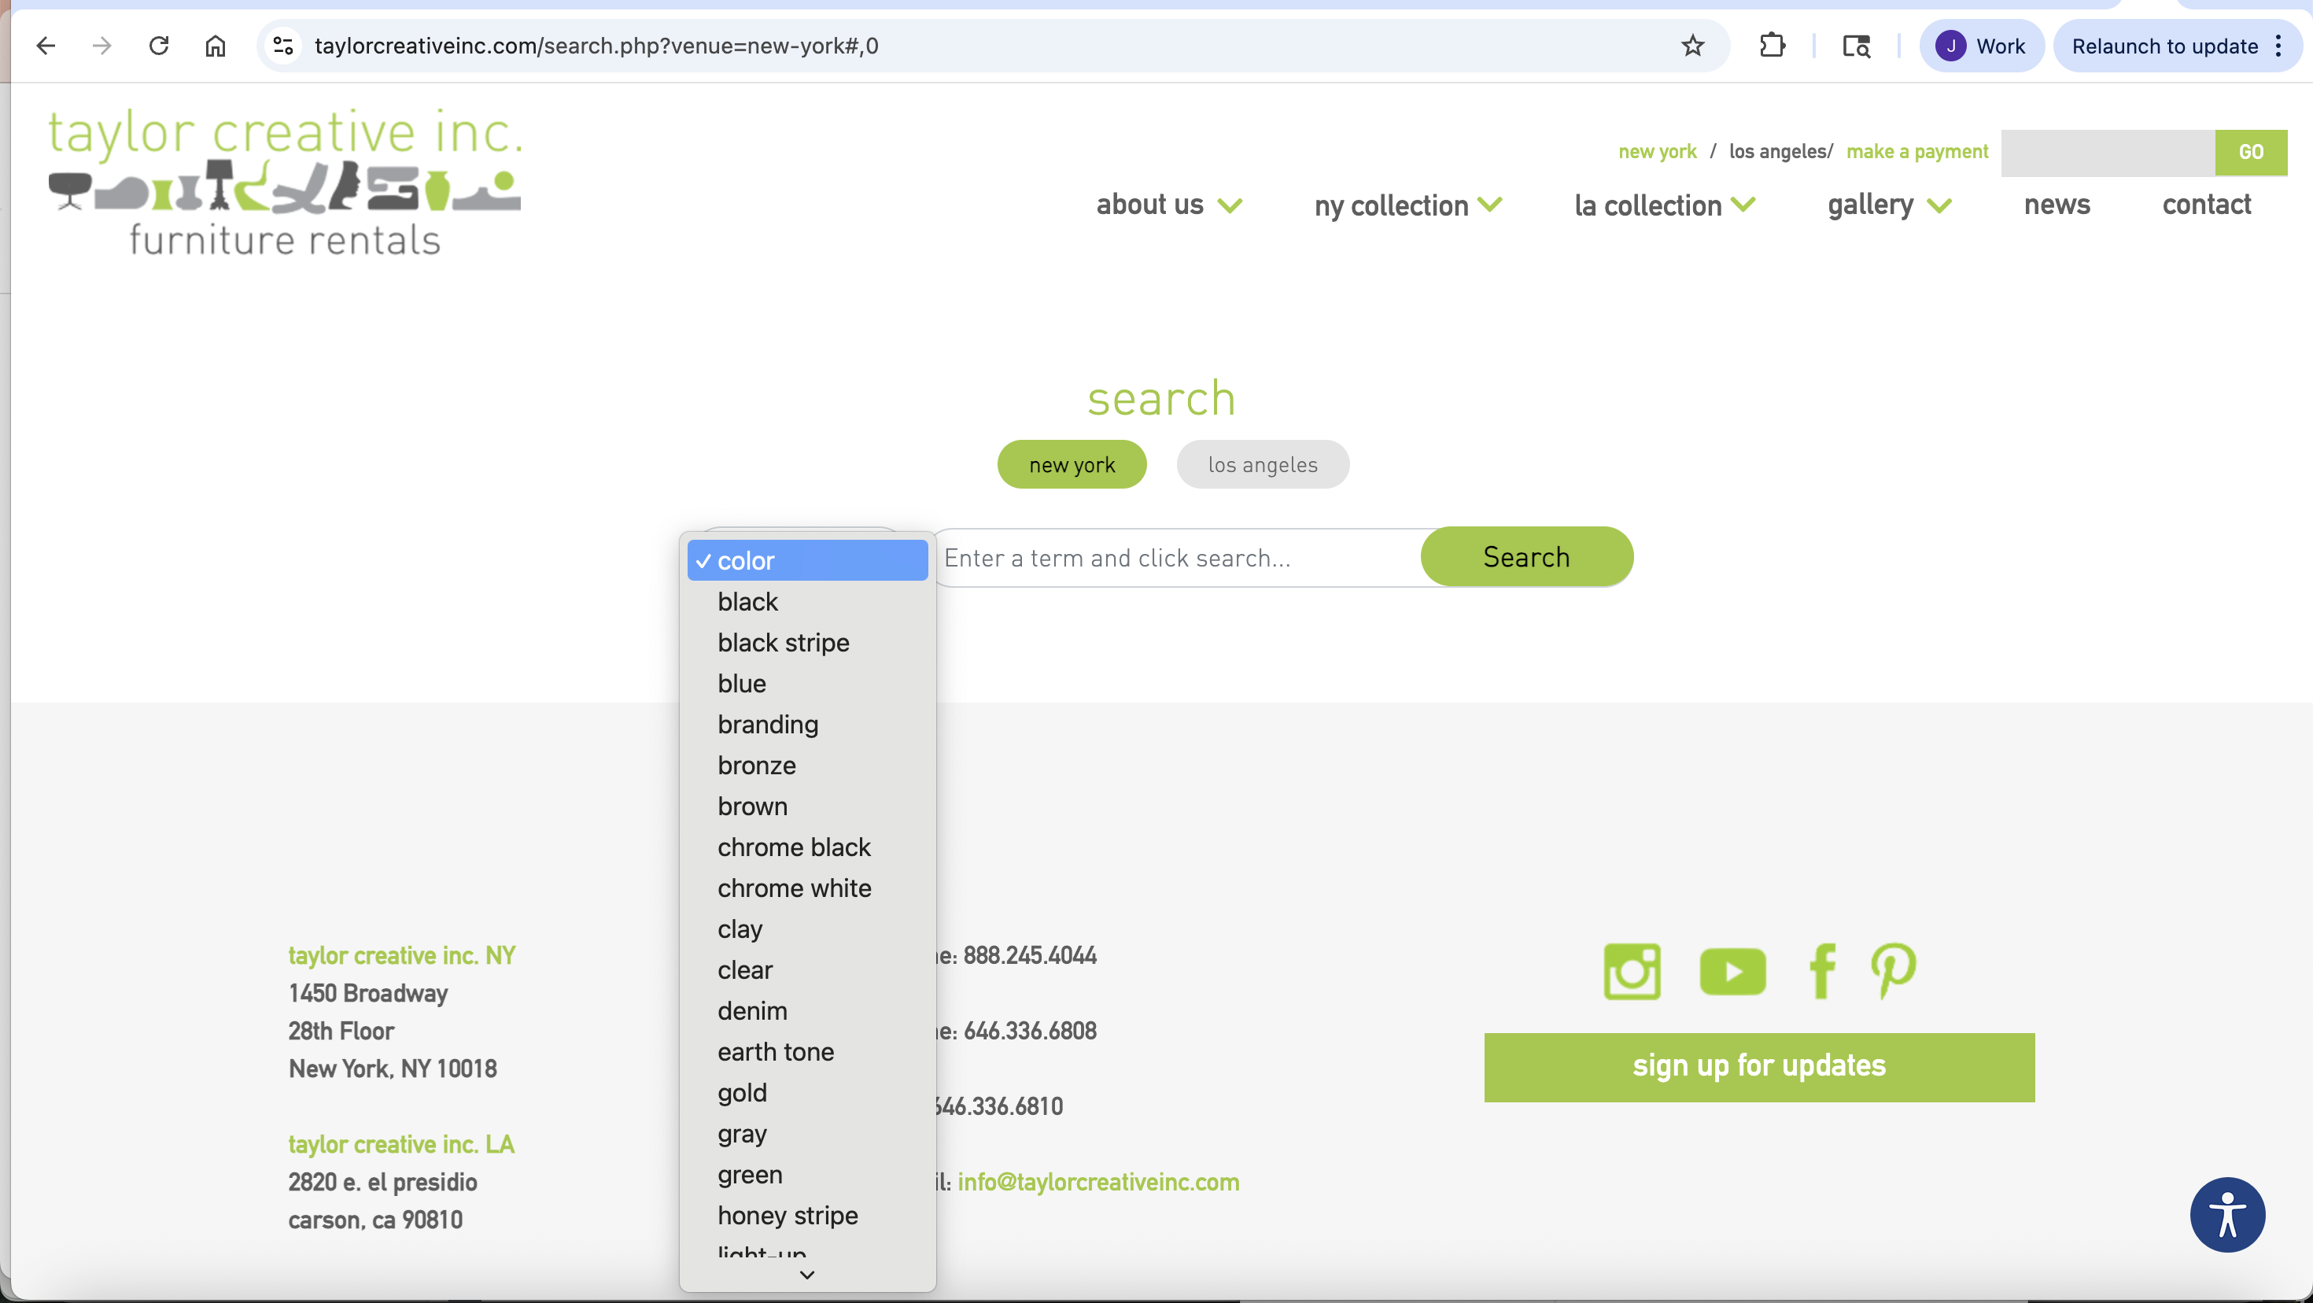This screenshot has width=2313, height=1303.
Task: Open the contact menu item
Action: 2206,205
